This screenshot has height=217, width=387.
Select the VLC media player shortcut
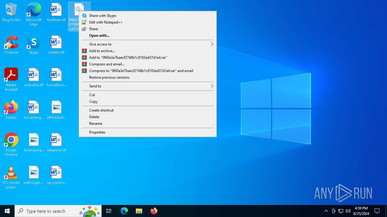(x=11, y=177)
